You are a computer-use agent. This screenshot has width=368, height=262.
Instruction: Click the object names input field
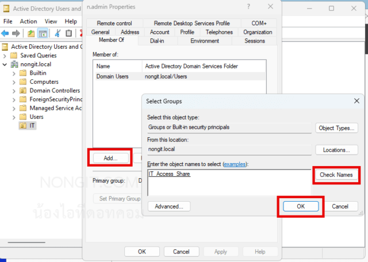pos(229,183)
